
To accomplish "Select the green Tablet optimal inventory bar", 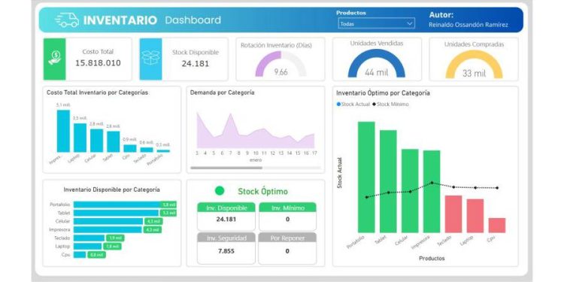I will tap(388, 181).
